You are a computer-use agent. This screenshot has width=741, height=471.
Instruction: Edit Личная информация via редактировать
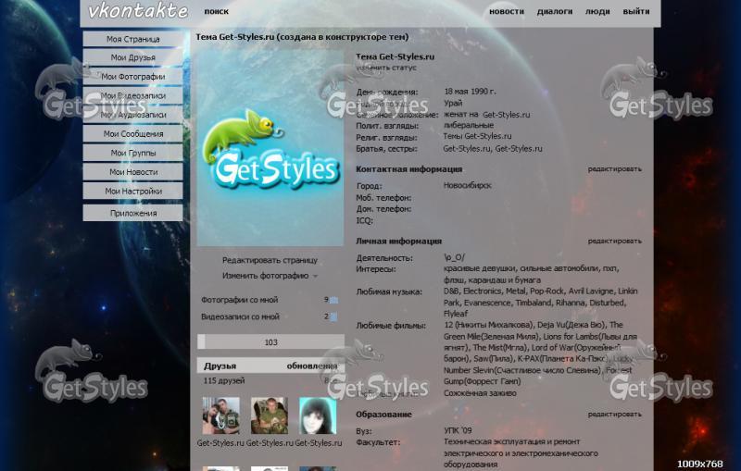click(614, 242)
